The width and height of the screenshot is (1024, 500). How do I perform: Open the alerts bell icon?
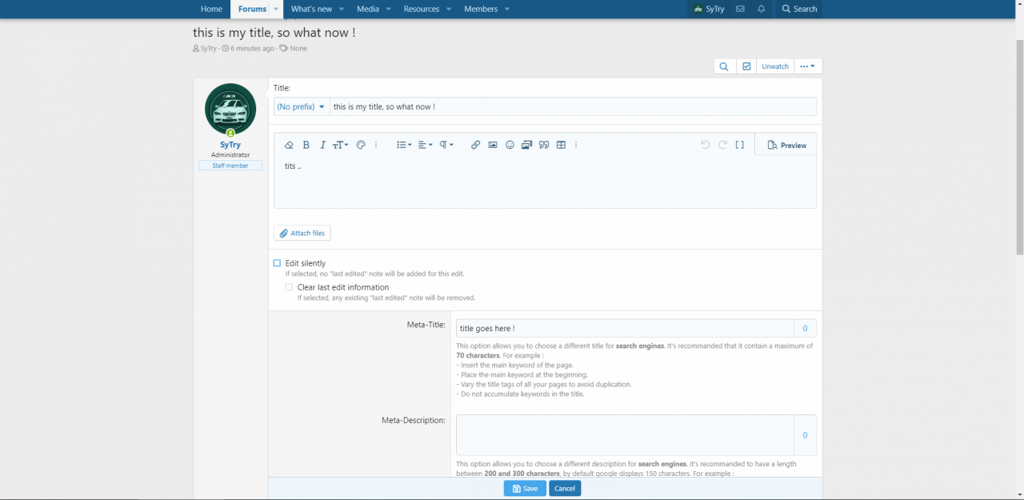point(762,9)
